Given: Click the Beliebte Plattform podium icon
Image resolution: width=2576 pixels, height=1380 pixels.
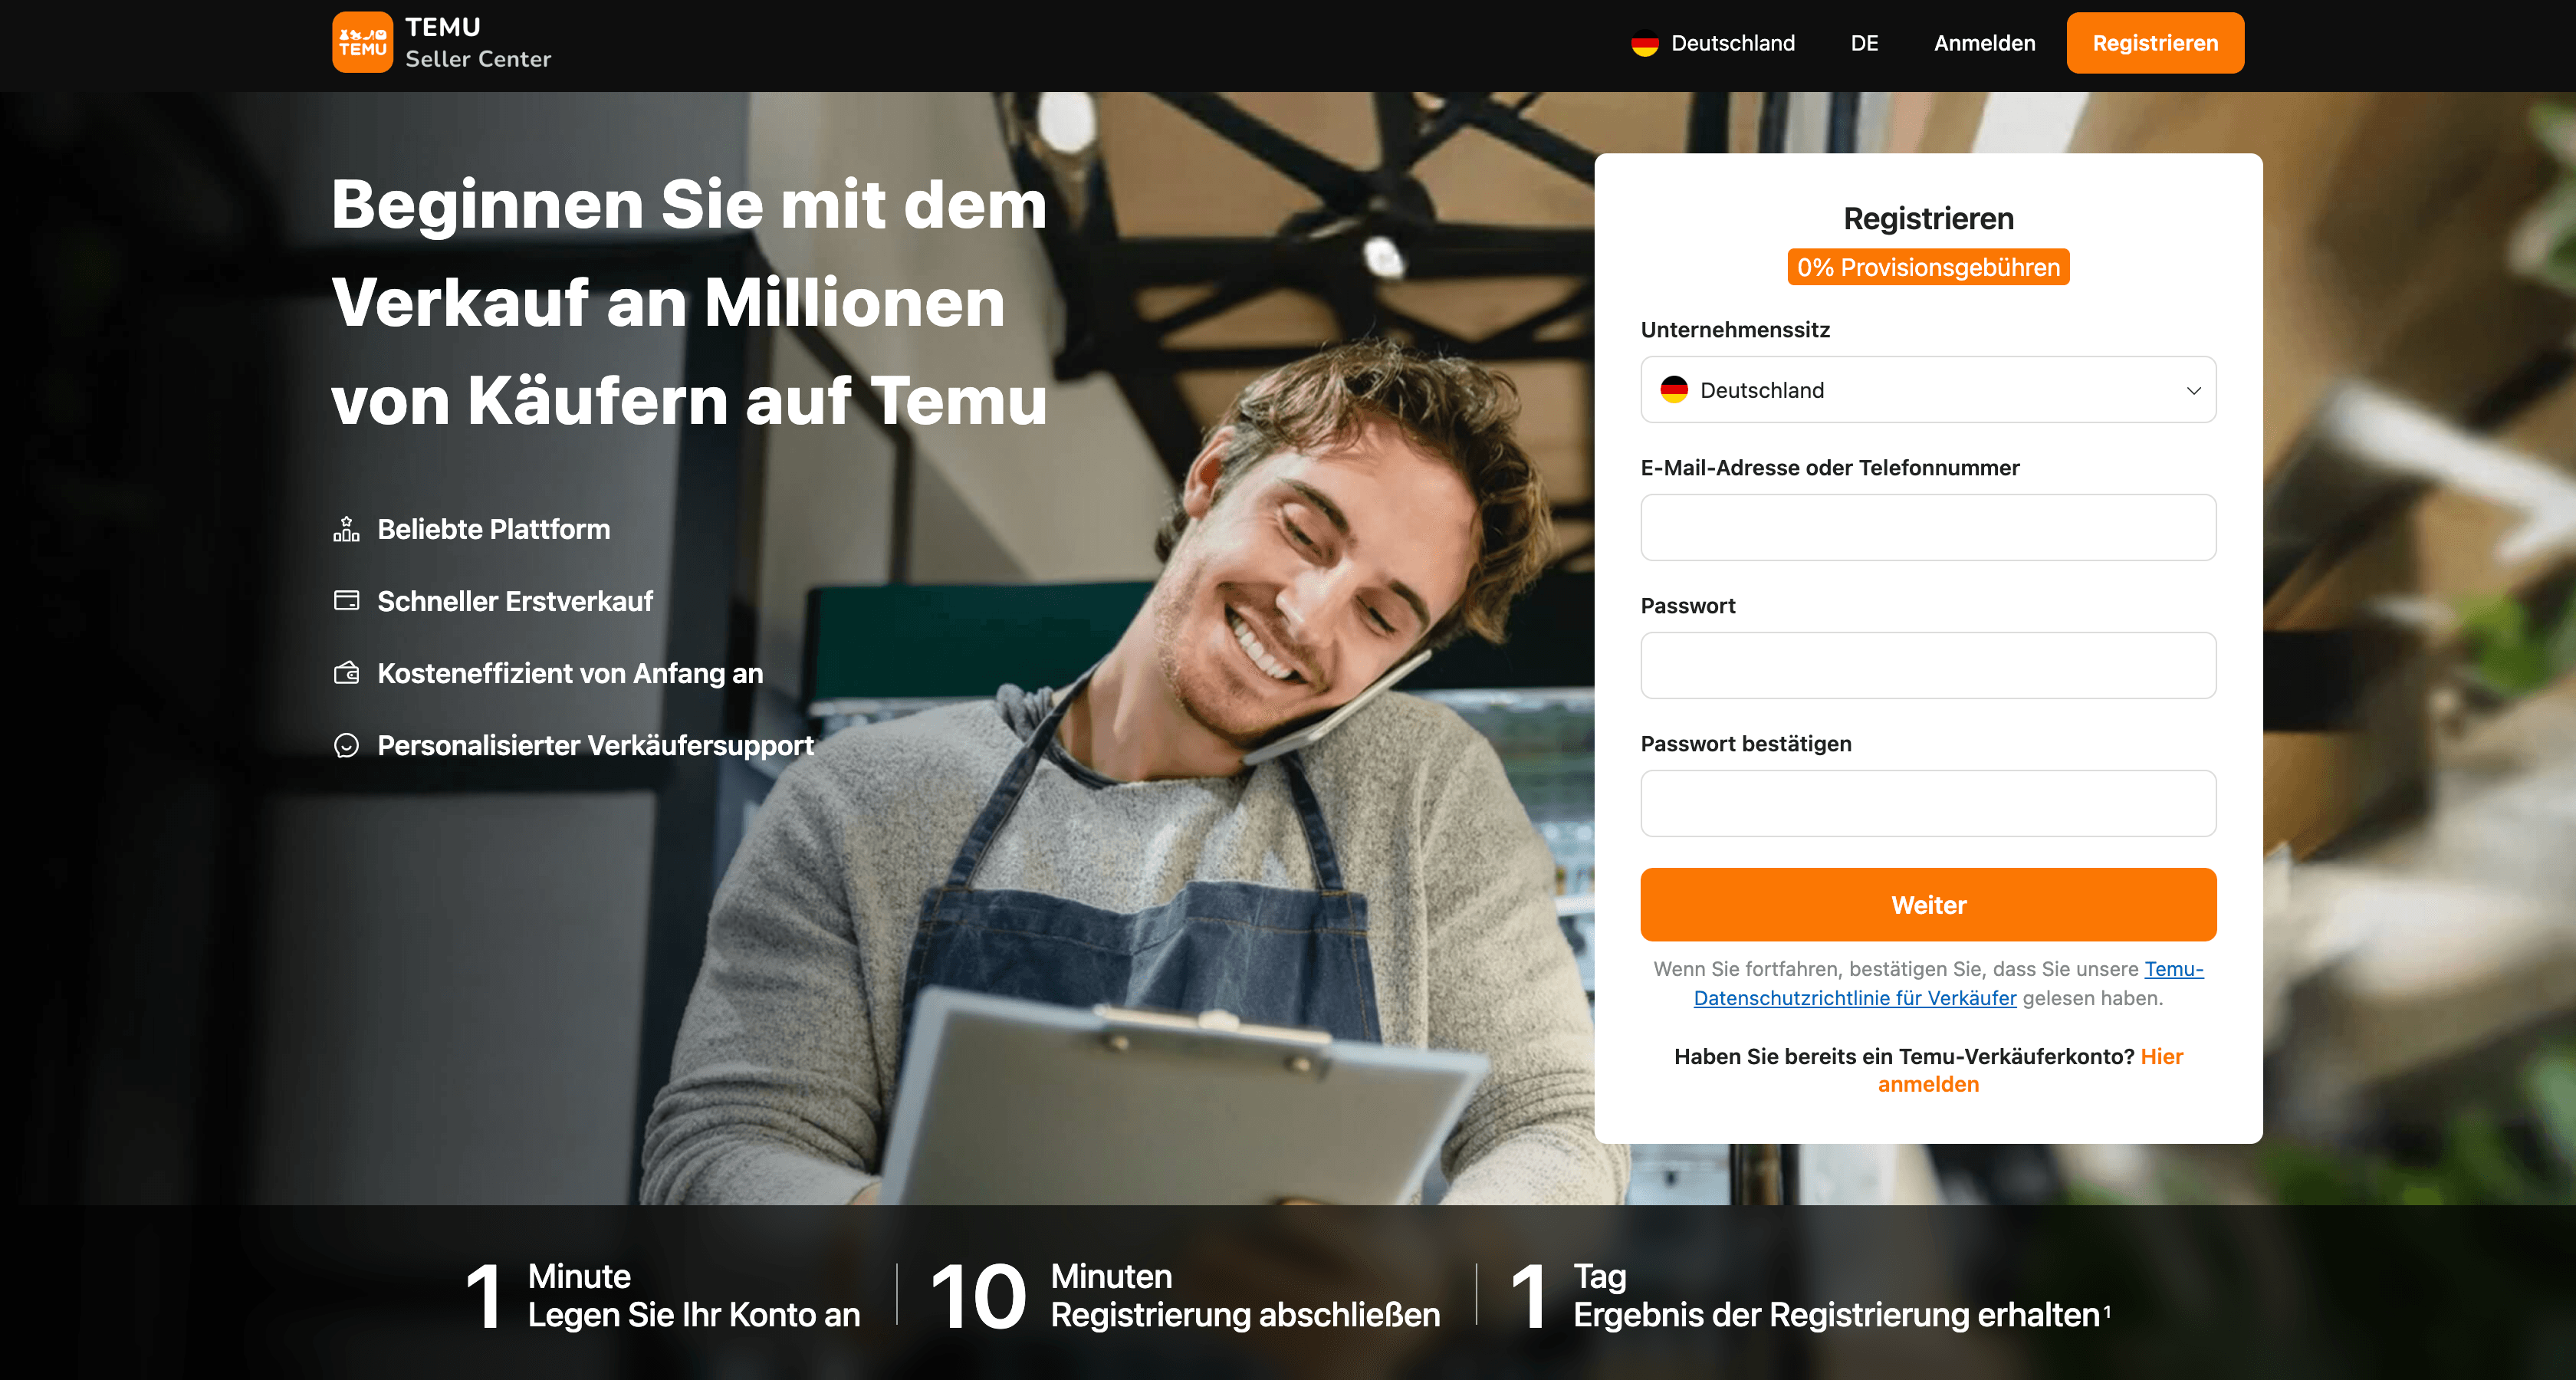Looking at the screenshot, I should coord(346,529).
